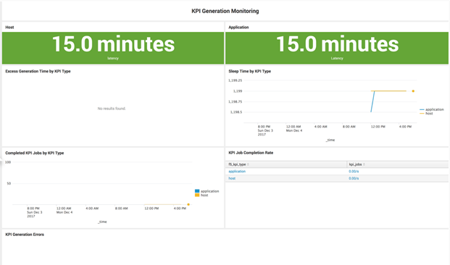Screen dimensions: 450x265
Task: Click the orange data point in Completed KPI Jobs chart
Action: tap(188, 204)
